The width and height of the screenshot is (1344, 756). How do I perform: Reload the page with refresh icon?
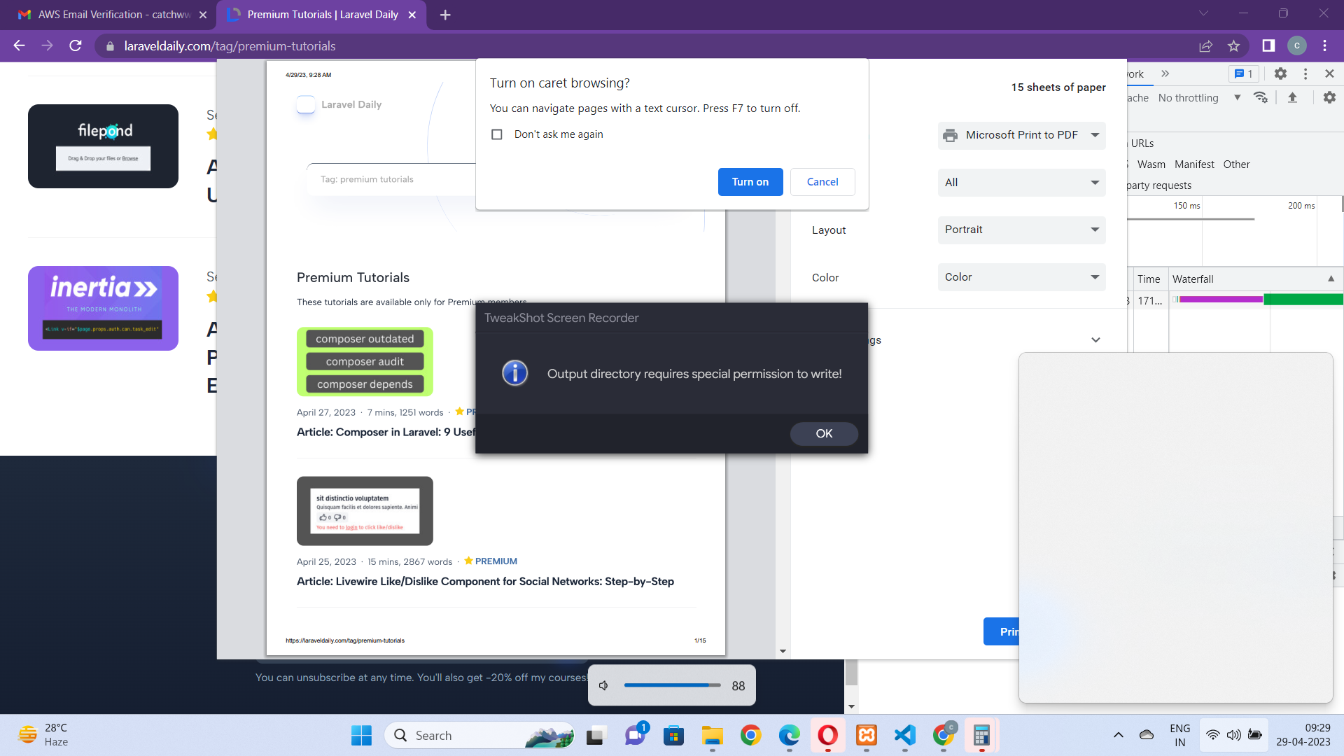(76, 46)
